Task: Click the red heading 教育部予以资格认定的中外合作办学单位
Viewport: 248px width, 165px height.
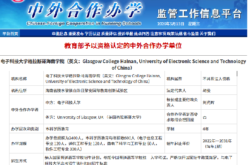Action: point(123,46)
